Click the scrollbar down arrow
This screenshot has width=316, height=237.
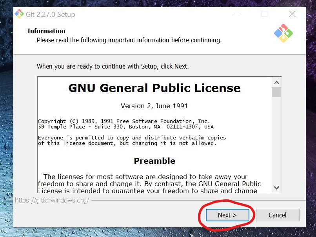pos(277,187)
